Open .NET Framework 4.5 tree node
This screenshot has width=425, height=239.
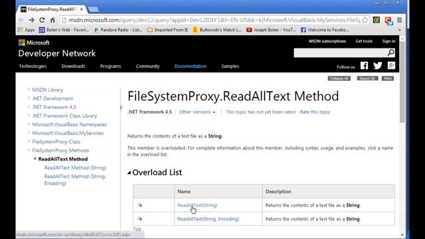[54, 107]
